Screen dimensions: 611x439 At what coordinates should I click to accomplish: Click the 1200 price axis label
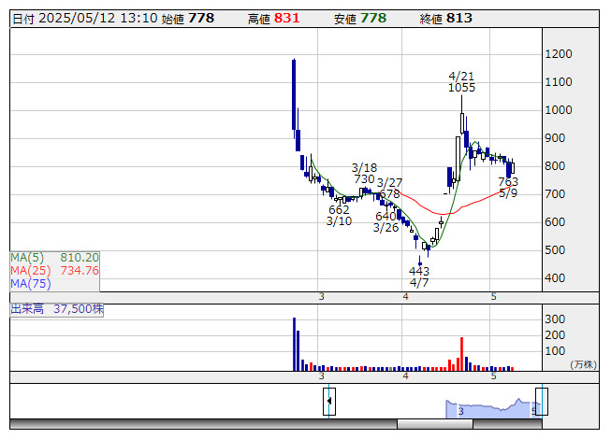559,54
